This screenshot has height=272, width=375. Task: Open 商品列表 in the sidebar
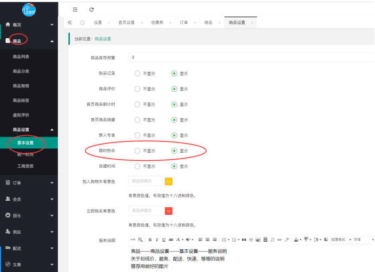click(21, 56)
